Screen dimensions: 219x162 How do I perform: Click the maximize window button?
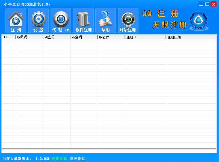coord(207,4)
